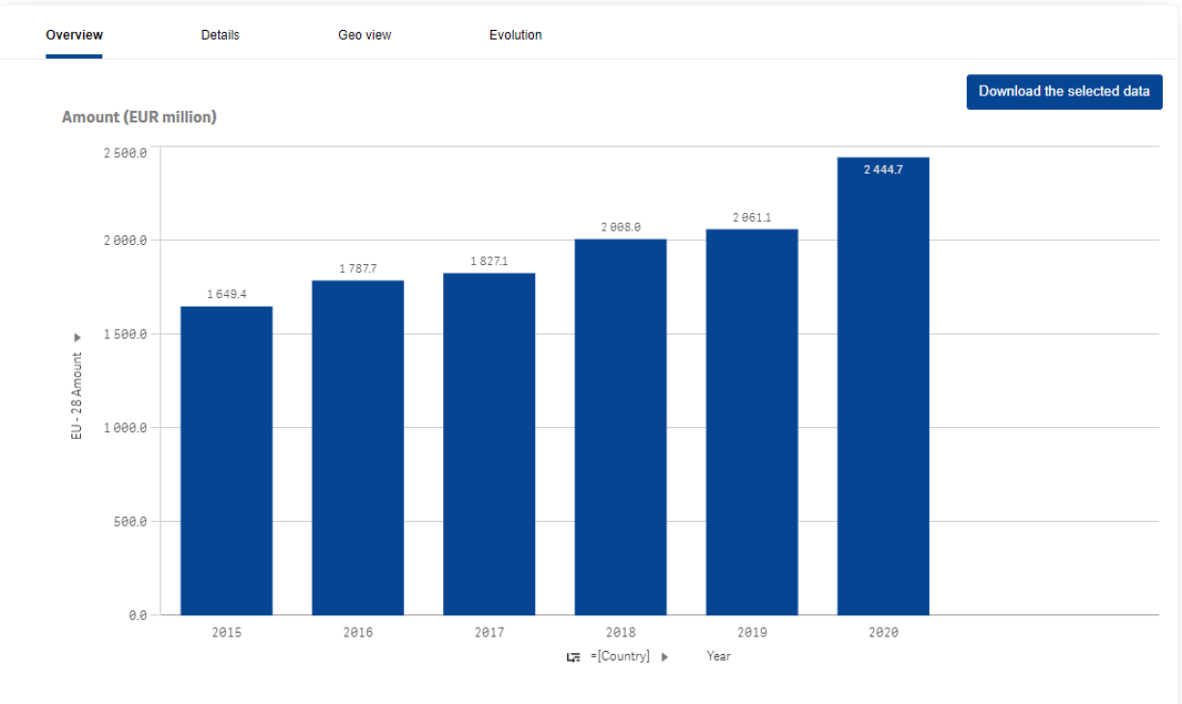Select the 2019 bar in chart
Viewport: 1182px width, 704px height.
(x=751, y=421)
